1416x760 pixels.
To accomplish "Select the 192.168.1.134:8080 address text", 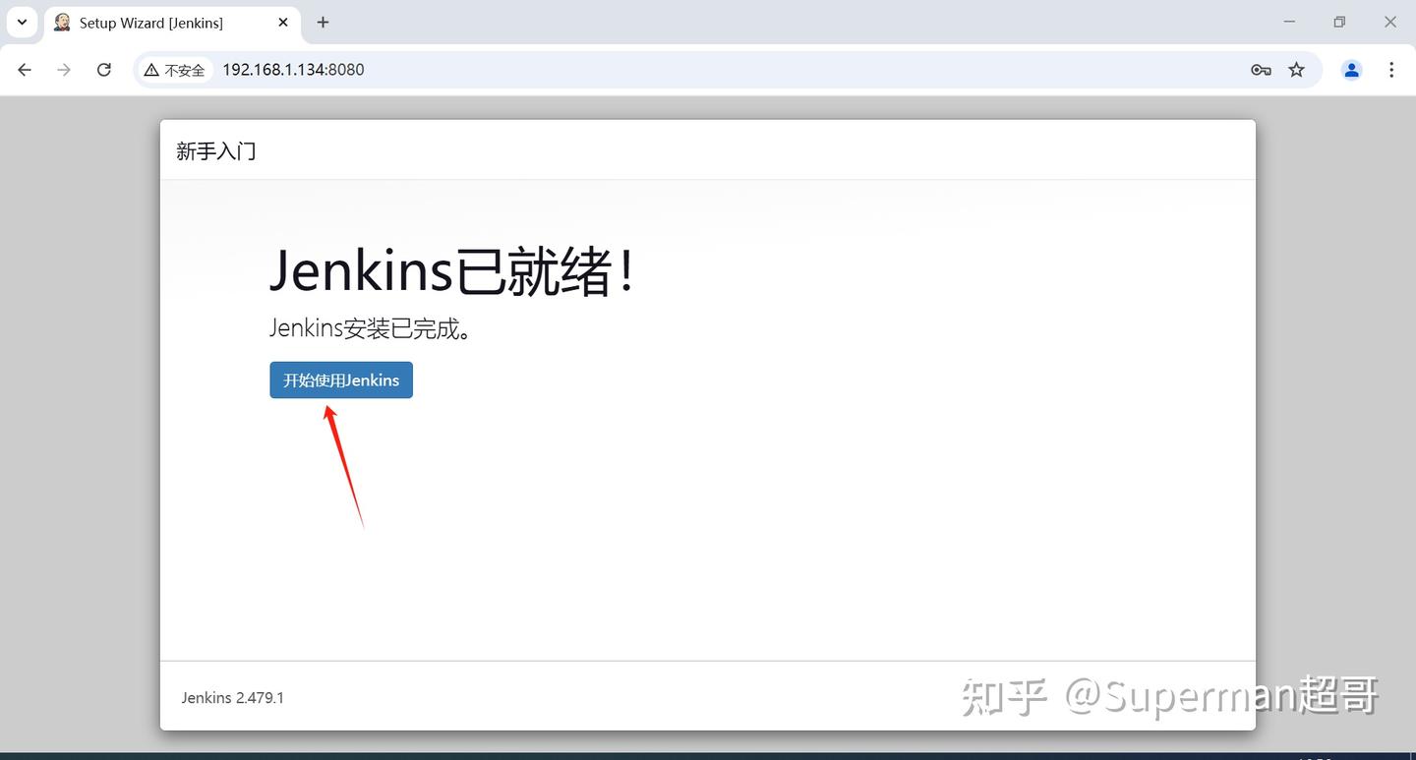I will pyautogui.click(x=293, y=70).
